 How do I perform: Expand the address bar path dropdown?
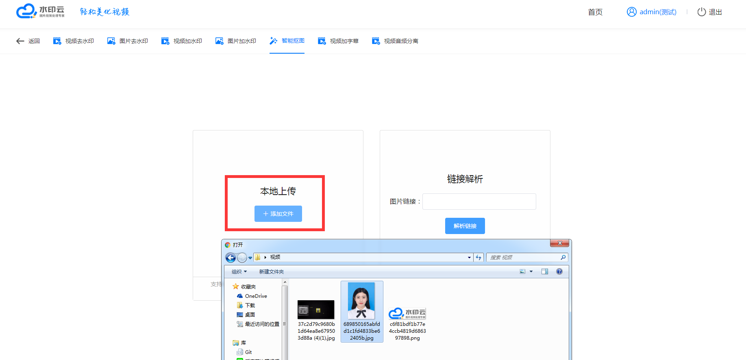pyautogui.click(x=469, y=258)
